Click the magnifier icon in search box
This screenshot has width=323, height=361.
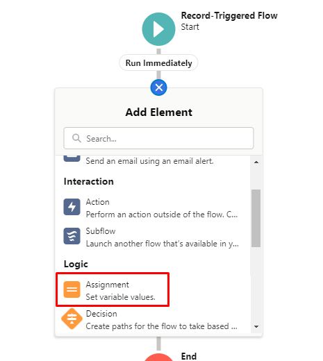pyautogui.click(x=76, y=138)
